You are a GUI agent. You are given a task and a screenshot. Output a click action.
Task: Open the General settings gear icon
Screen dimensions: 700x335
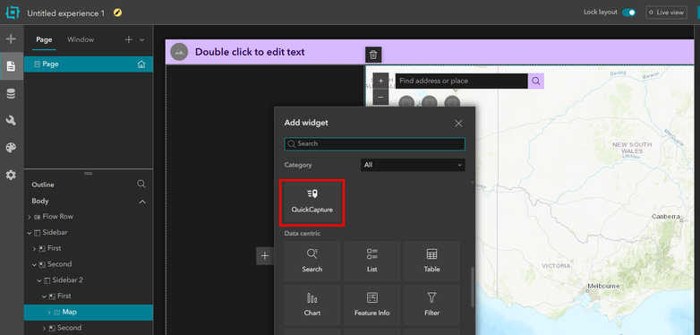click(11, 175)
